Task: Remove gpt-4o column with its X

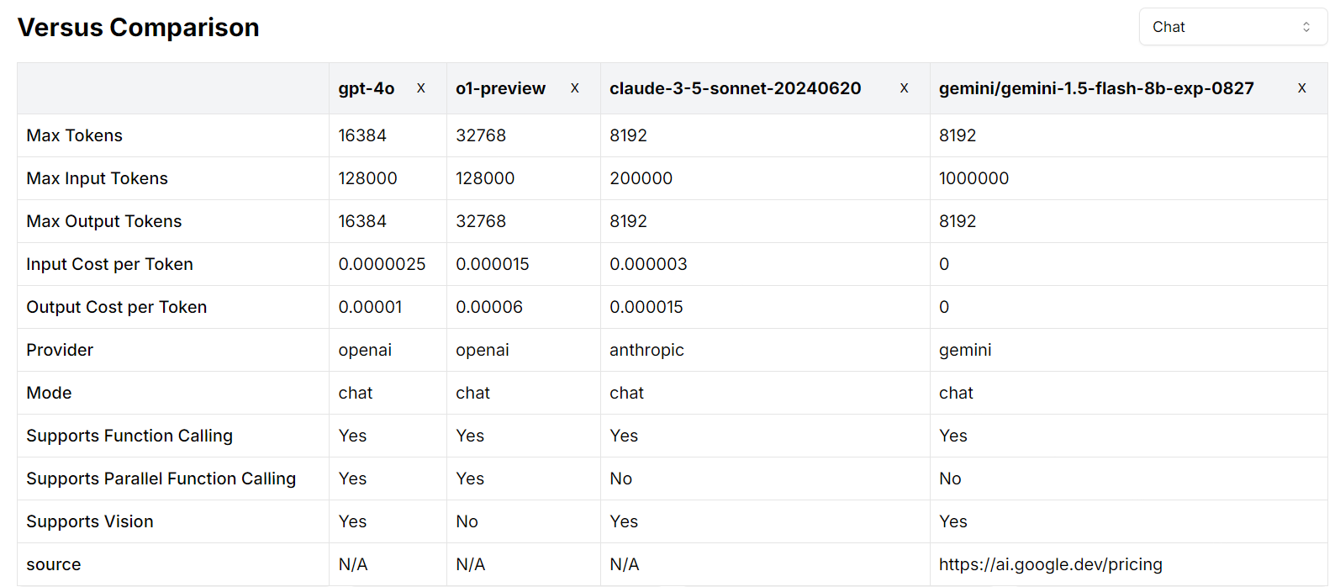Action: [x=421, y=88]
